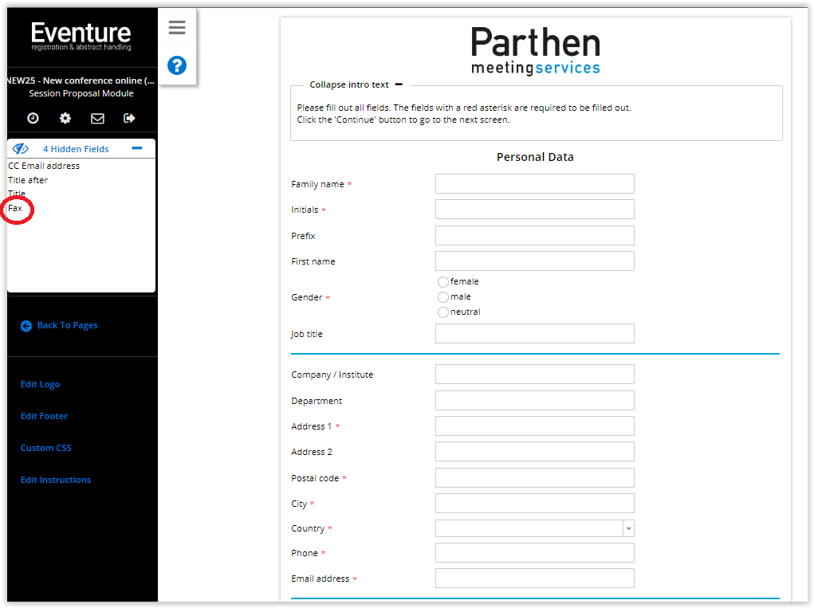Select the male gender radio button
Screen dimensions: 814x608
(443, 297)
